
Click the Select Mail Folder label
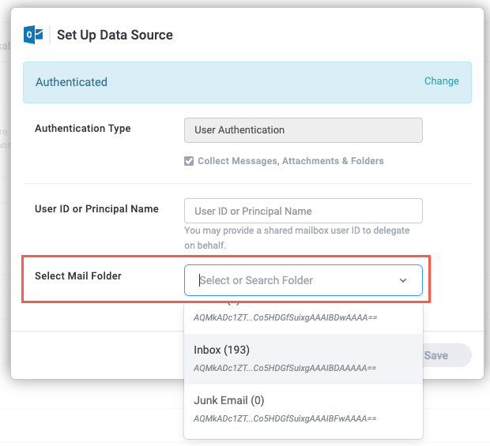(77, 276)
